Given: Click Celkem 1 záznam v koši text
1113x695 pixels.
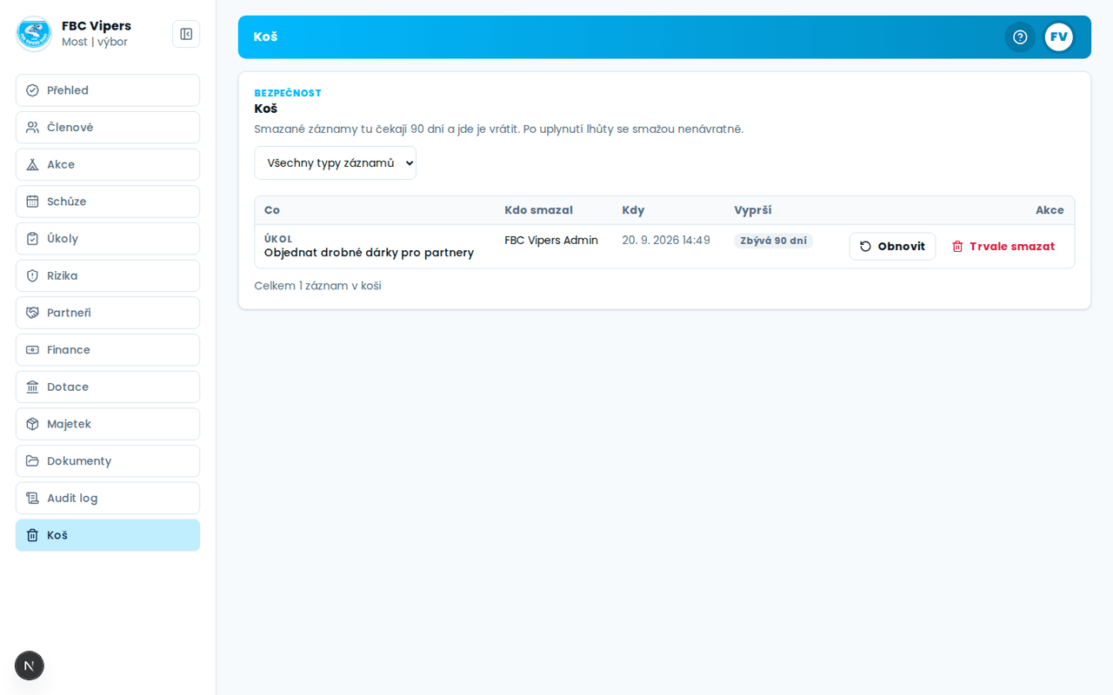Looking at the screenshot, I should tap(317, 286).
